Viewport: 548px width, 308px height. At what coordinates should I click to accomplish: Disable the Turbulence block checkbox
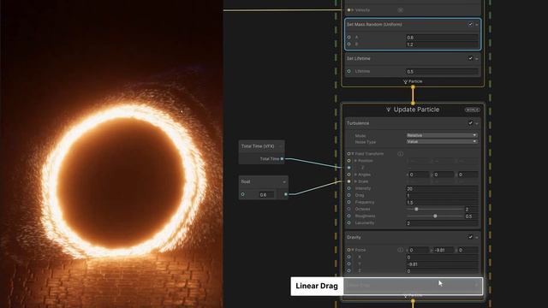470,123
